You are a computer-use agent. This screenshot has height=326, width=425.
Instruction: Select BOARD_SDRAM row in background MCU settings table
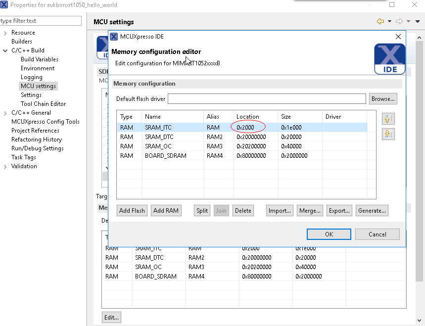[x=254, y=277]
